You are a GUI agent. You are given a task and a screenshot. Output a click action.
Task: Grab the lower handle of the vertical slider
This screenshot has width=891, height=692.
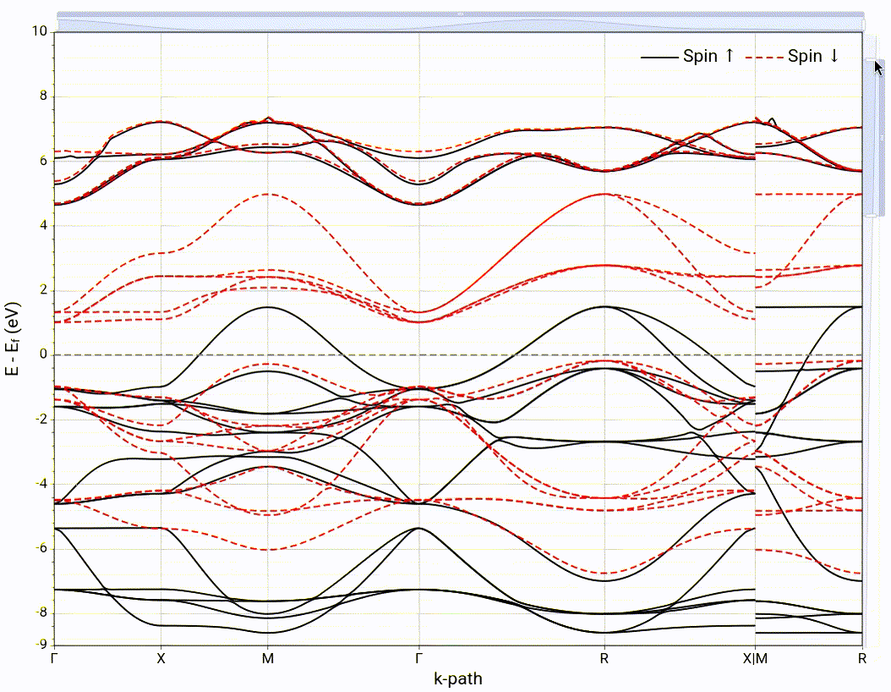click(872, 217)
